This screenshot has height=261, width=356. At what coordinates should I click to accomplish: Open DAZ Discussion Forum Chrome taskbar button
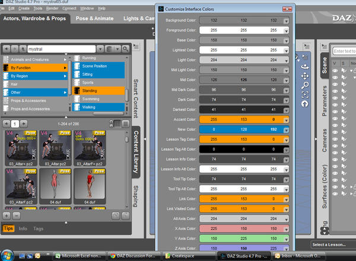point(134,256)
